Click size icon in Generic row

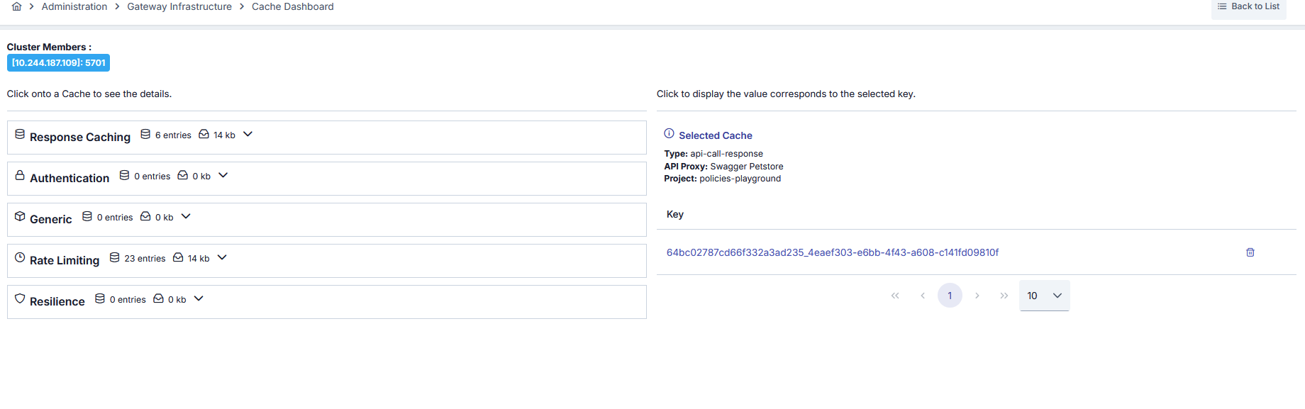(145, 216)
